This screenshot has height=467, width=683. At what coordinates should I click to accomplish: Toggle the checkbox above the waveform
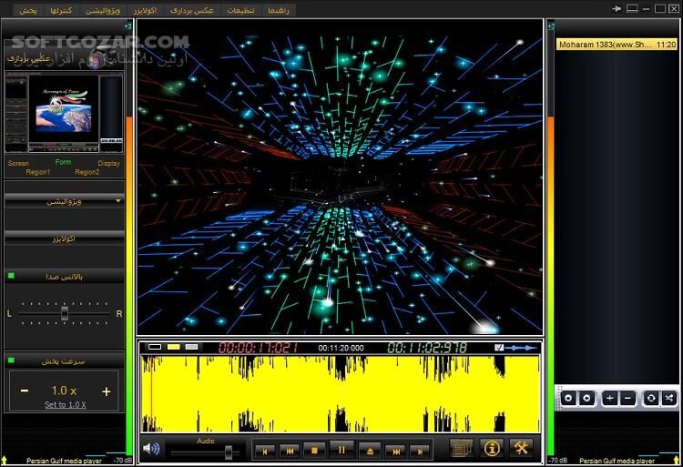[498, 348]
